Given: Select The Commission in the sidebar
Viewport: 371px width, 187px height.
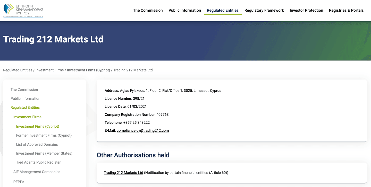Looking at the screenshot, I should (24, 90).
